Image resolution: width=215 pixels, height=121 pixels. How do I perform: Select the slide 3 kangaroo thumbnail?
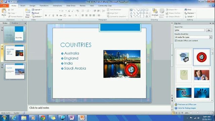(15, 72)
